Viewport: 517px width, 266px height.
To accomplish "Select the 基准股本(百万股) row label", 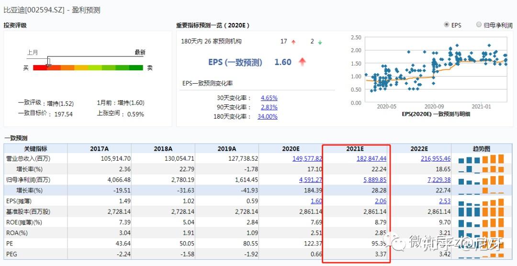I will click(28, 211).
